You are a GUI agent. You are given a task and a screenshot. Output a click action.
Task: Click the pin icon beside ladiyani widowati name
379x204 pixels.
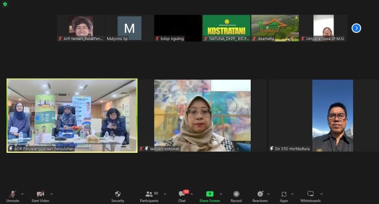point(147,148)
